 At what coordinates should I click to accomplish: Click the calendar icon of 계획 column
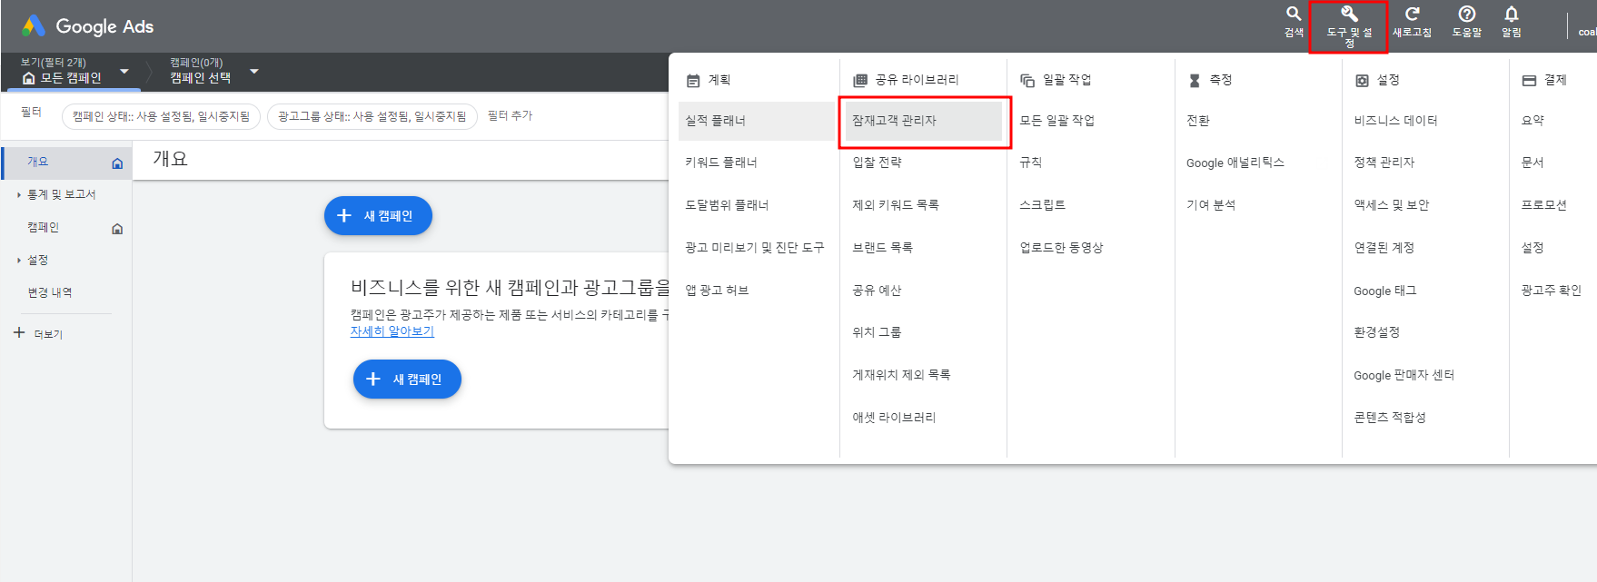[693, 81]
